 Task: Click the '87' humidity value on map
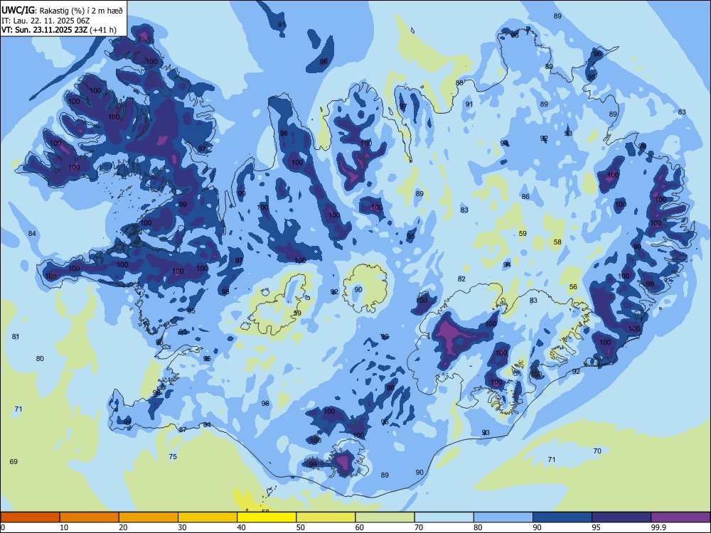click(182, 429)
